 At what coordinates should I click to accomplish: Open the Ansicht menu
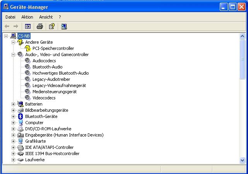46,17
